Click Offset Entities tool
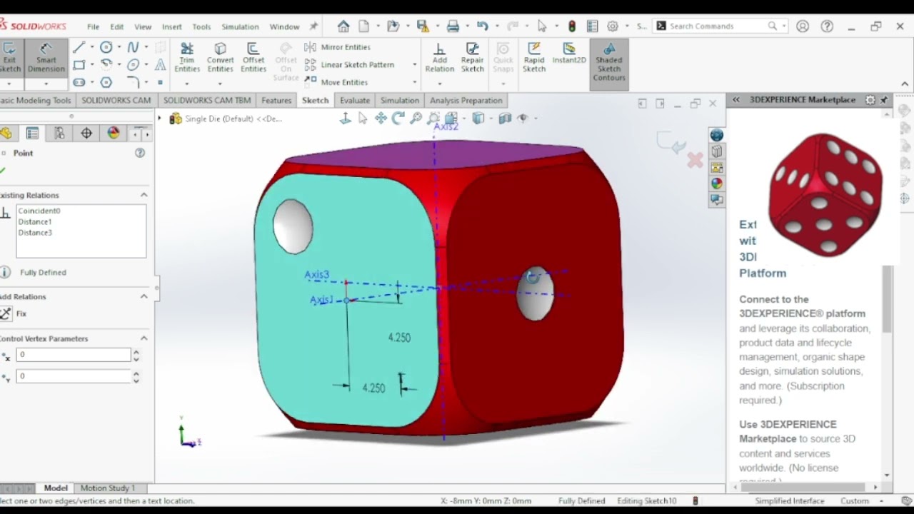 253,57
